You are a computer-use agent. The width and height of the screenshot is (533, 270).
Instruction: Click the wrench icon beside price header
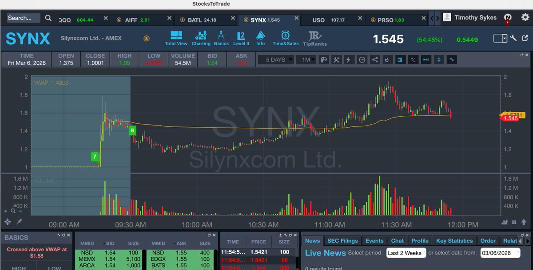(513, 39)
